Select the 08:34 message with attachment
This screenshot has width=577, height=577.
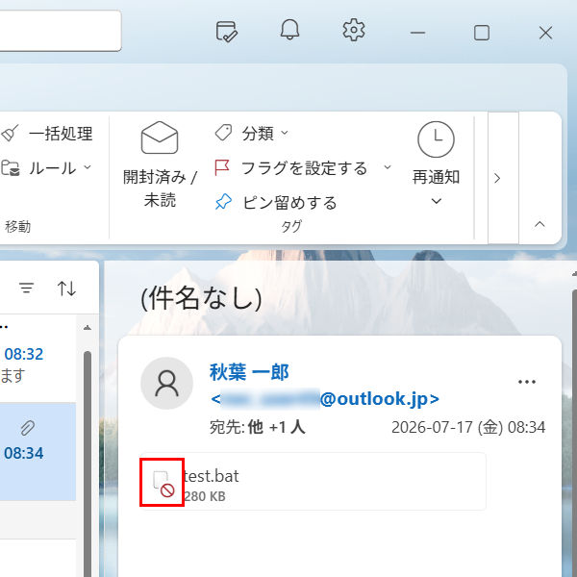coord(38,452)
